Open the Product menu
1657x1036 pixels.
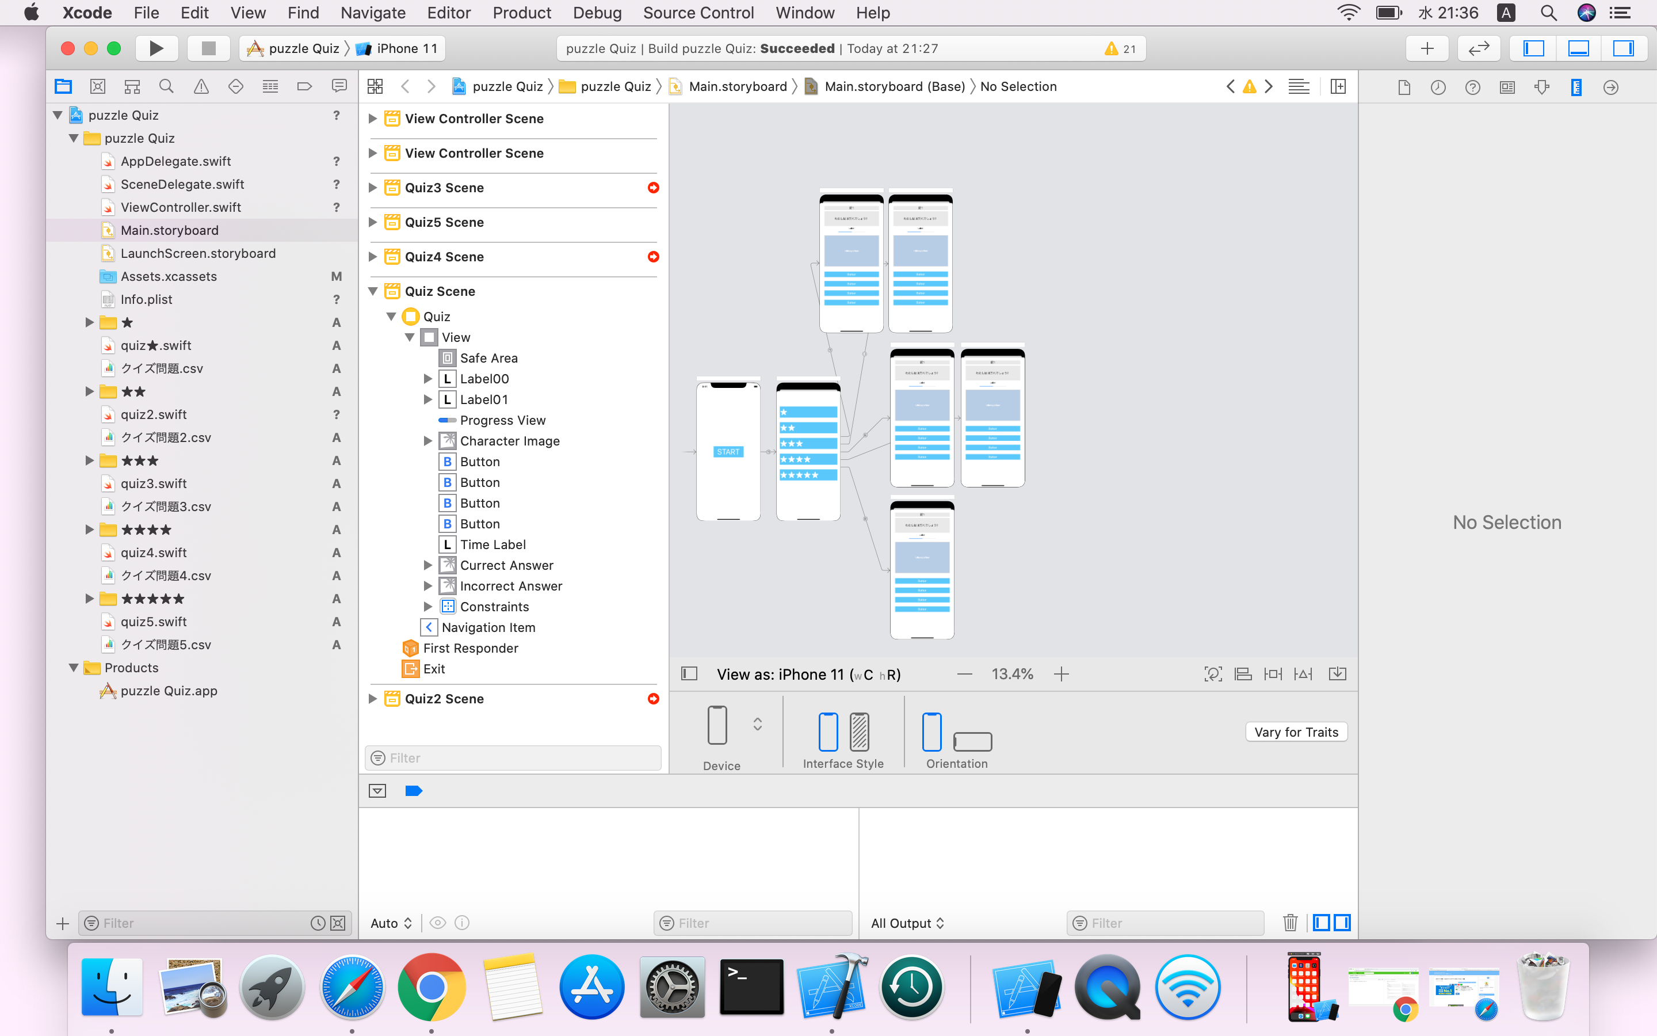(x=522, y=13)
